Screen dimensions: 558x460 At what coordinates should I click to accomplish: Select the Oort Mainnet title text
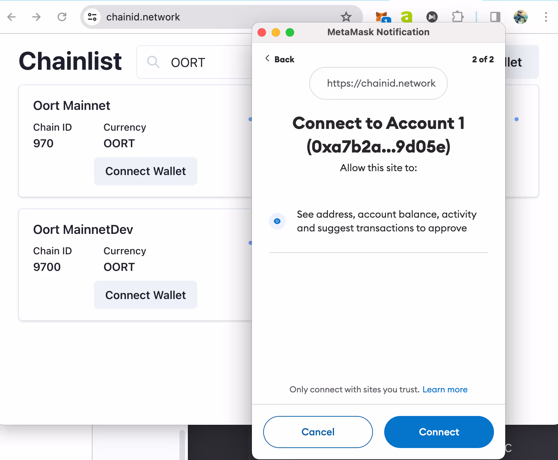click(x=72, y=106)
